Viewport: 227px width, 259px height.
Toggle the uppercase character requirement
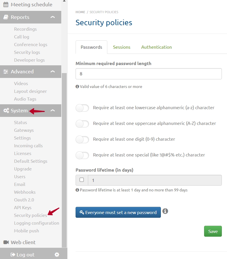coord(82,124)
